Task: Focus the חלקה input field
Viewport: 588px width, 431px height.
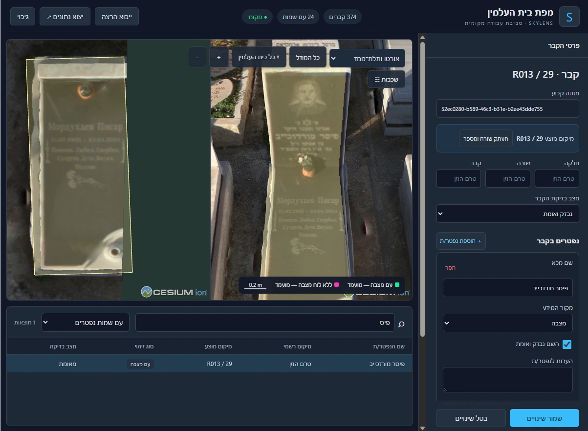Action: point(557,179)
